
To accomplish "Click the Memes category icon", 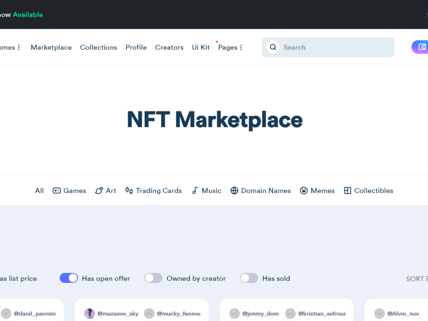I will 304,190.
